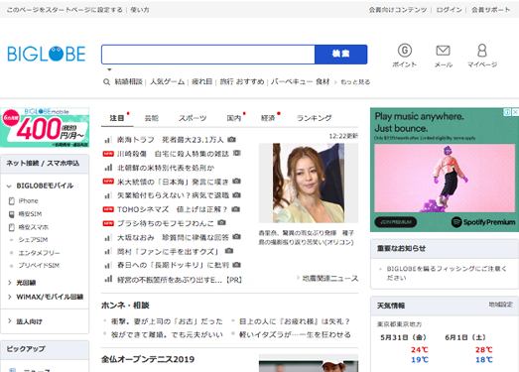Click the BIGLOBE mobile 400円 banner

coord(45,127)
